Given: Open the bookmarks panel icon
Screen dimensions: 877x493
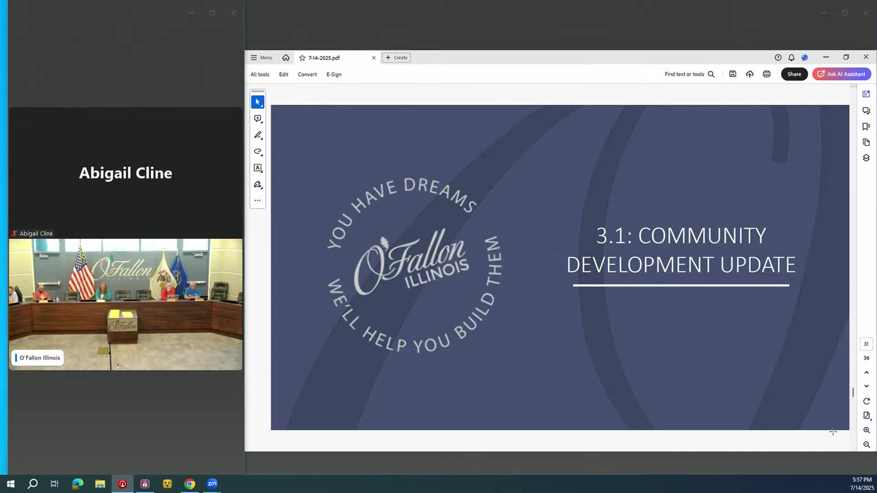Looking at the screenshot, I should point(866,126).
